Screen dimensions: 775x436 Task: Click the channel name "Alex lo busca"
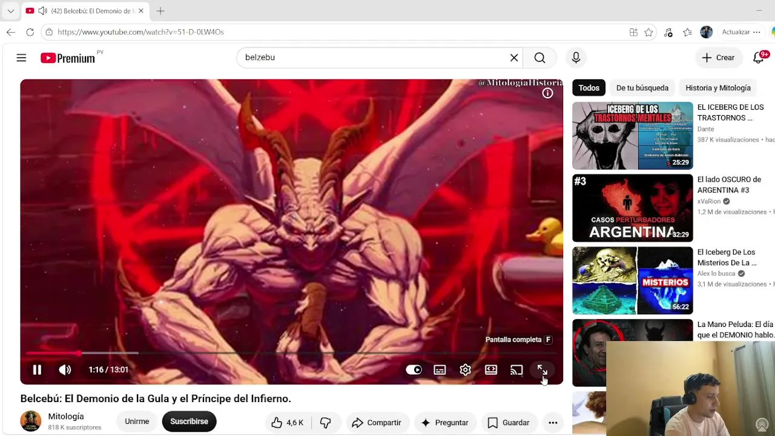click(x=716, y=274)
